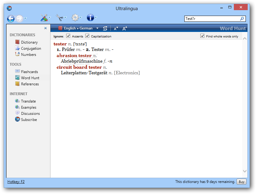Open the navigation history dropdown arrow
The image size is (256, 194).
(25, 18)
